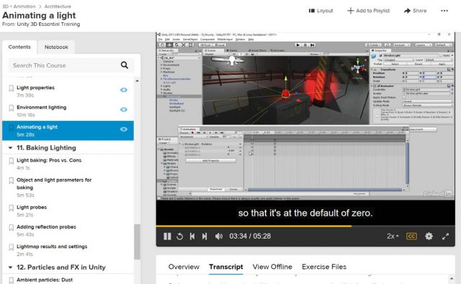Viewport: 461px width, 284px height.
Task: Mute the video volume speaker icon
Action: (x=219, y=236)
